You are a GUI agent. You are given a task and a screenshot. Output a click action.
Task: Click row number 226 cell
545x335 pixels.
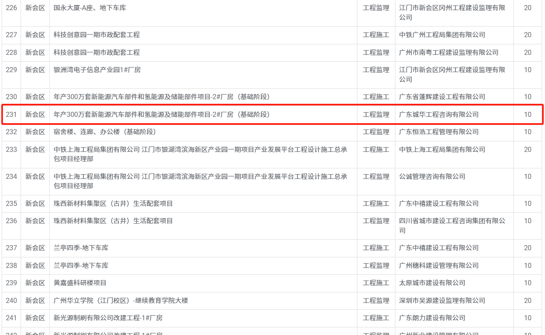pyautogui.click(x=11, y=8)
